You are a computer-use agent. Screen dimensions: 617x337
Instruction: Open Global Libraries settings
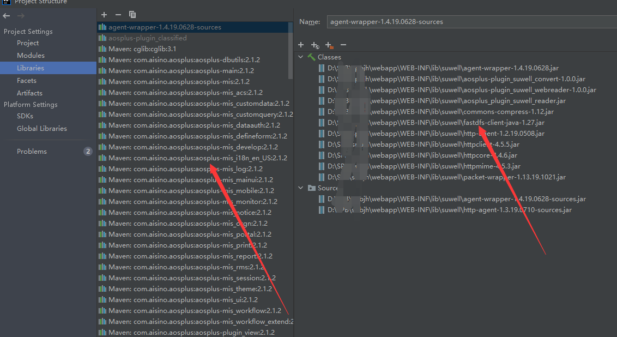click(x=42, y=129)
